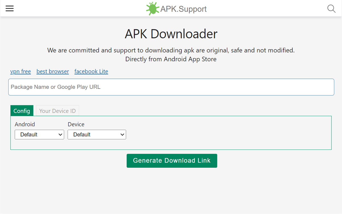Open the site search with the magnifier icon

coord(331,9)
